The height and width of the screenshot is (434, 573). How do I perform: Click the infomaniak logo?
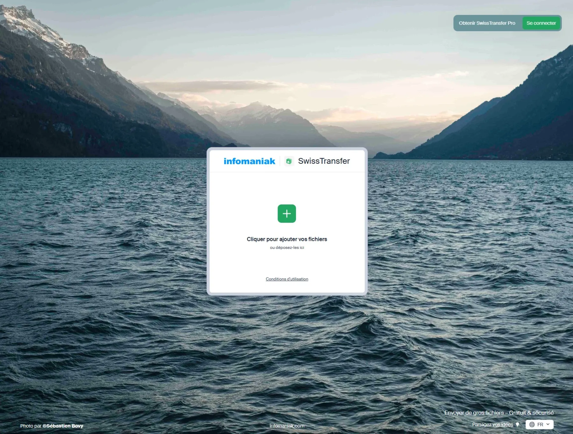249,161
